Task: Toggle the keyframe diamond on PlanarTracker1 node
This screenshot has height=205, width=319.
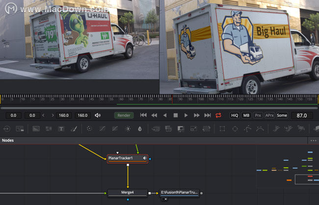Action: pos(145,158)
